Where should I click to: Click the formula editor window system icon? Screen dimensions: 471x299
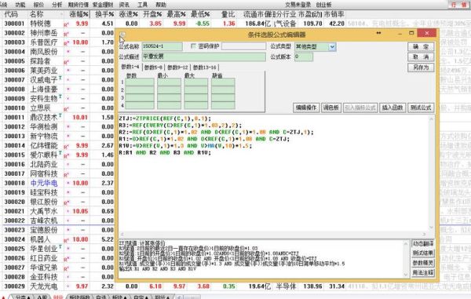122,34
